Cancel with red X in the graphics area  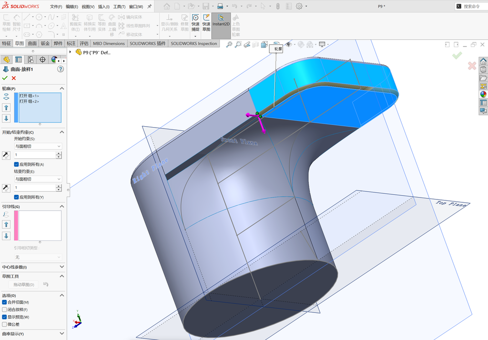(472, 66)
